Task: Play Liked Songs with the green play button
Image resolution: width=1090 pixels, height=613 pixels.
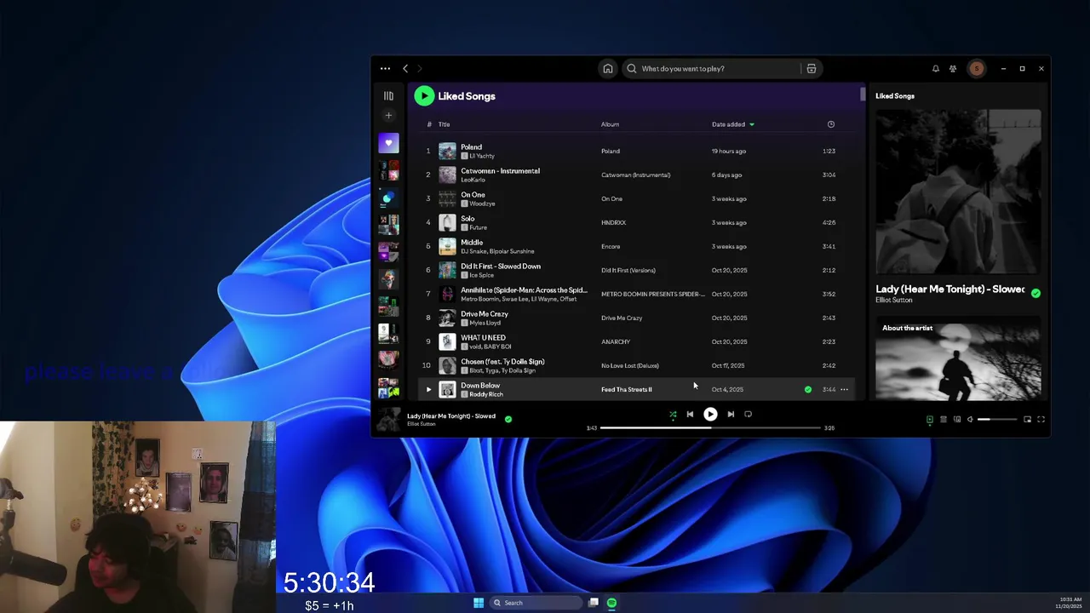Action: coord(424,96)
